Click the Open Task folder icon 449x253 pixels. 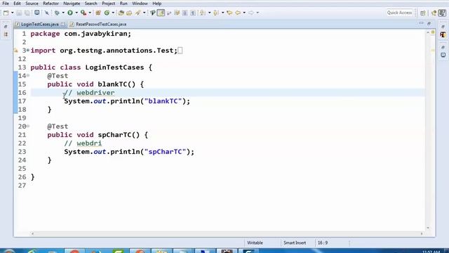coord(129,13)
